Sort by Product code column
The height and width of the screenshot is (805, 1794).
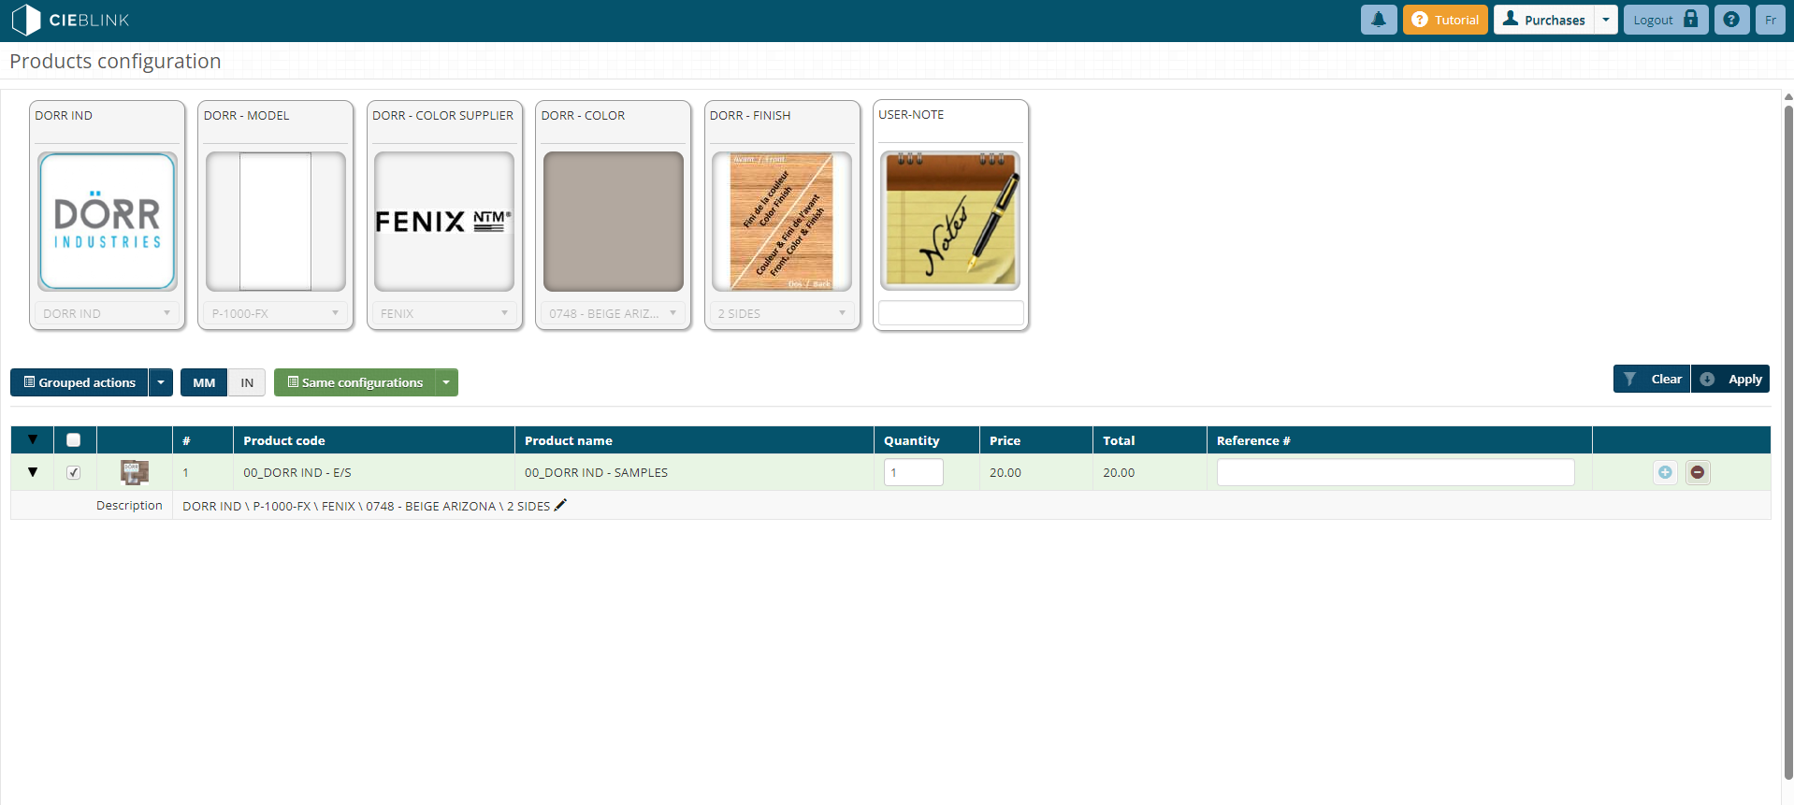click(x=374, y=440)
